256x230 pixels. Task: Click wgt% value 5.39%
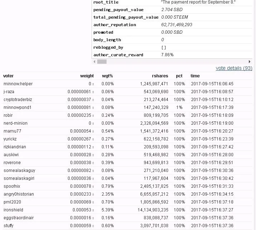pos(108,210)
